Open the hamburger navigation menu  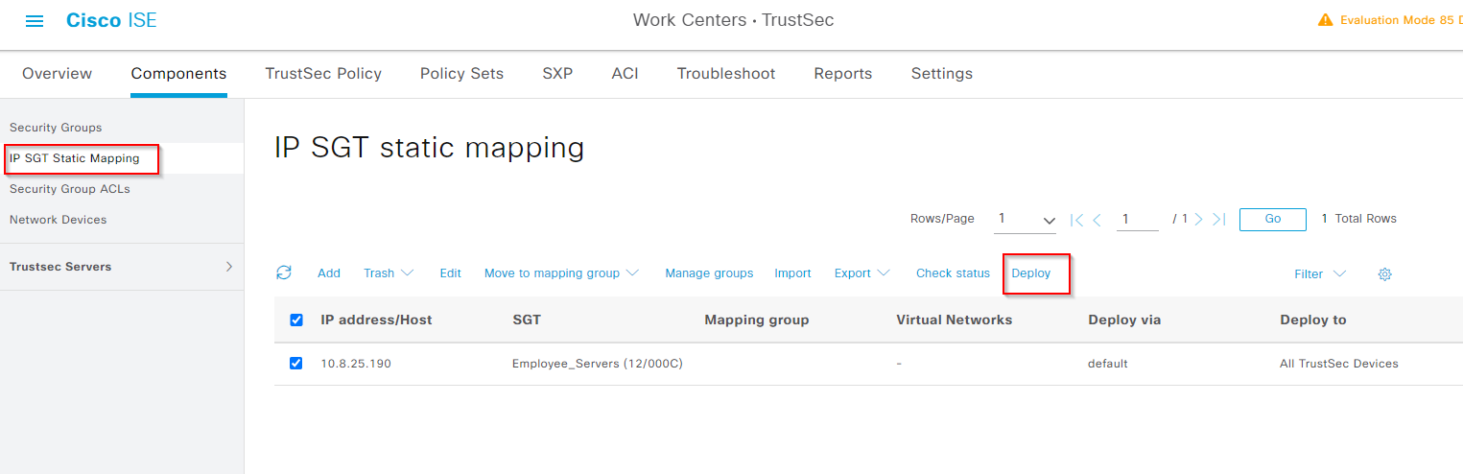click(x=35, y=21)
